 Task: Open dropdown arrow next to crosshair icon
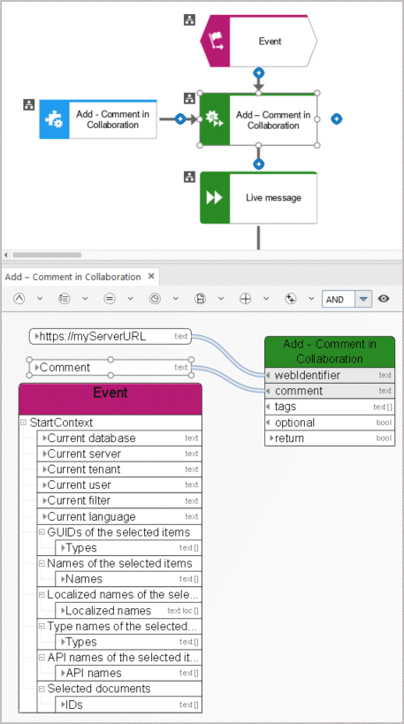click(x=266, y=299)
